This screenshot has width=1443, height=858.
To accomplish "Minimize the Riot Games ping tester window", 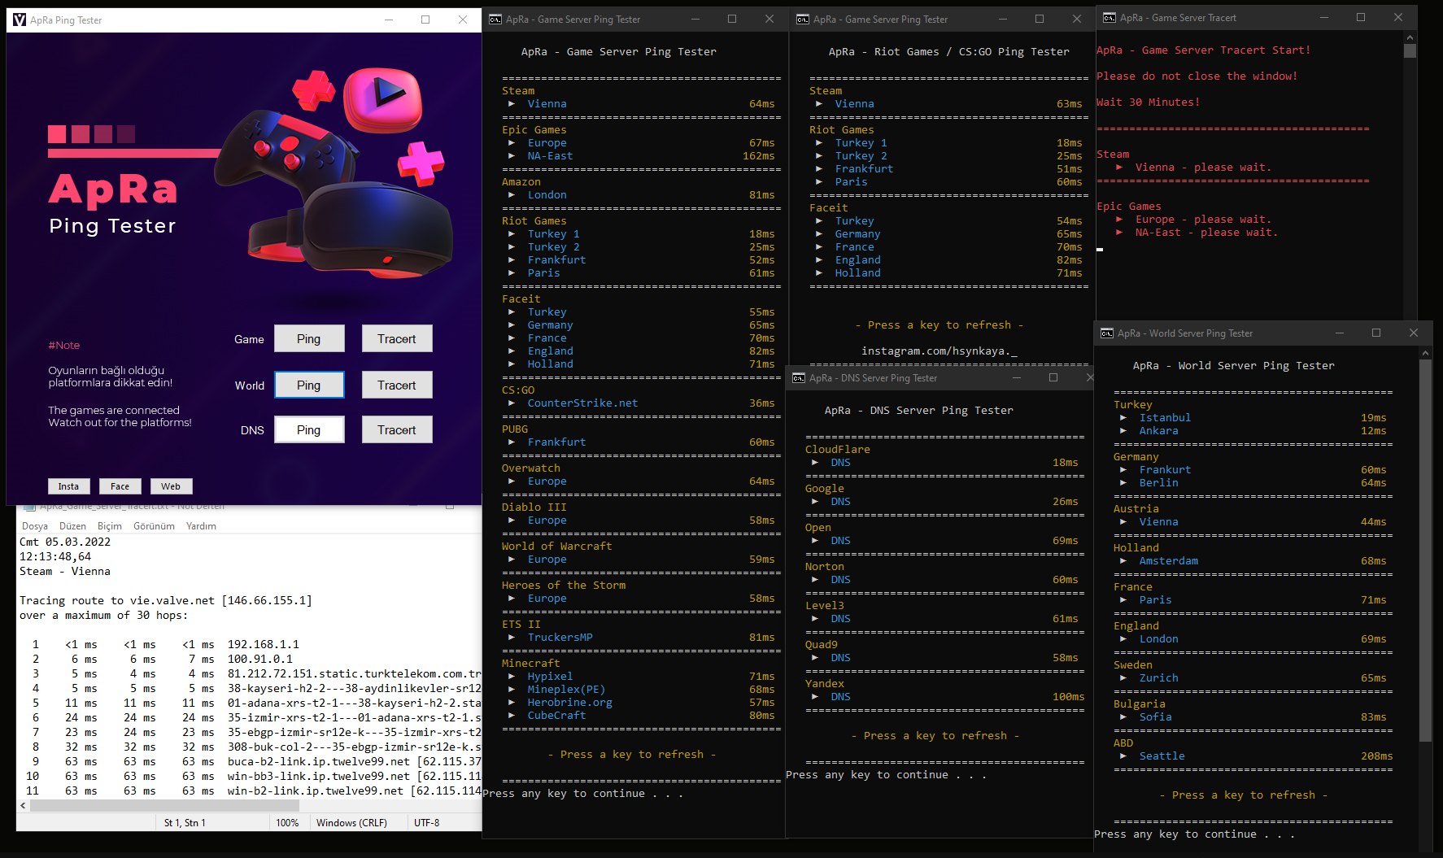I will (x=1002, y=20).
